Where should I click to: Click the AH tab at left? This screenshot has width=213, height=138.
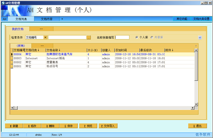5,19
